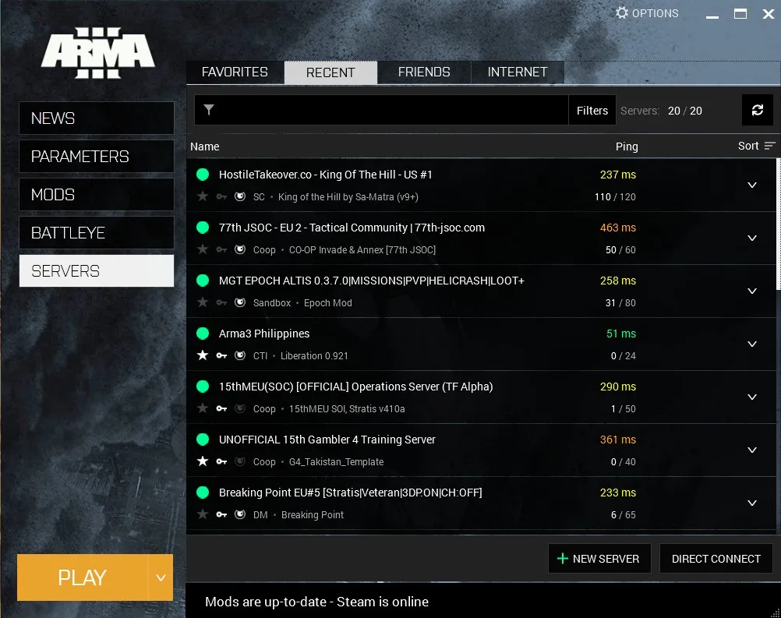Screen dimensions: 781x618
Task: Click the Direct Connect button
Action: [x=716, y=559]
